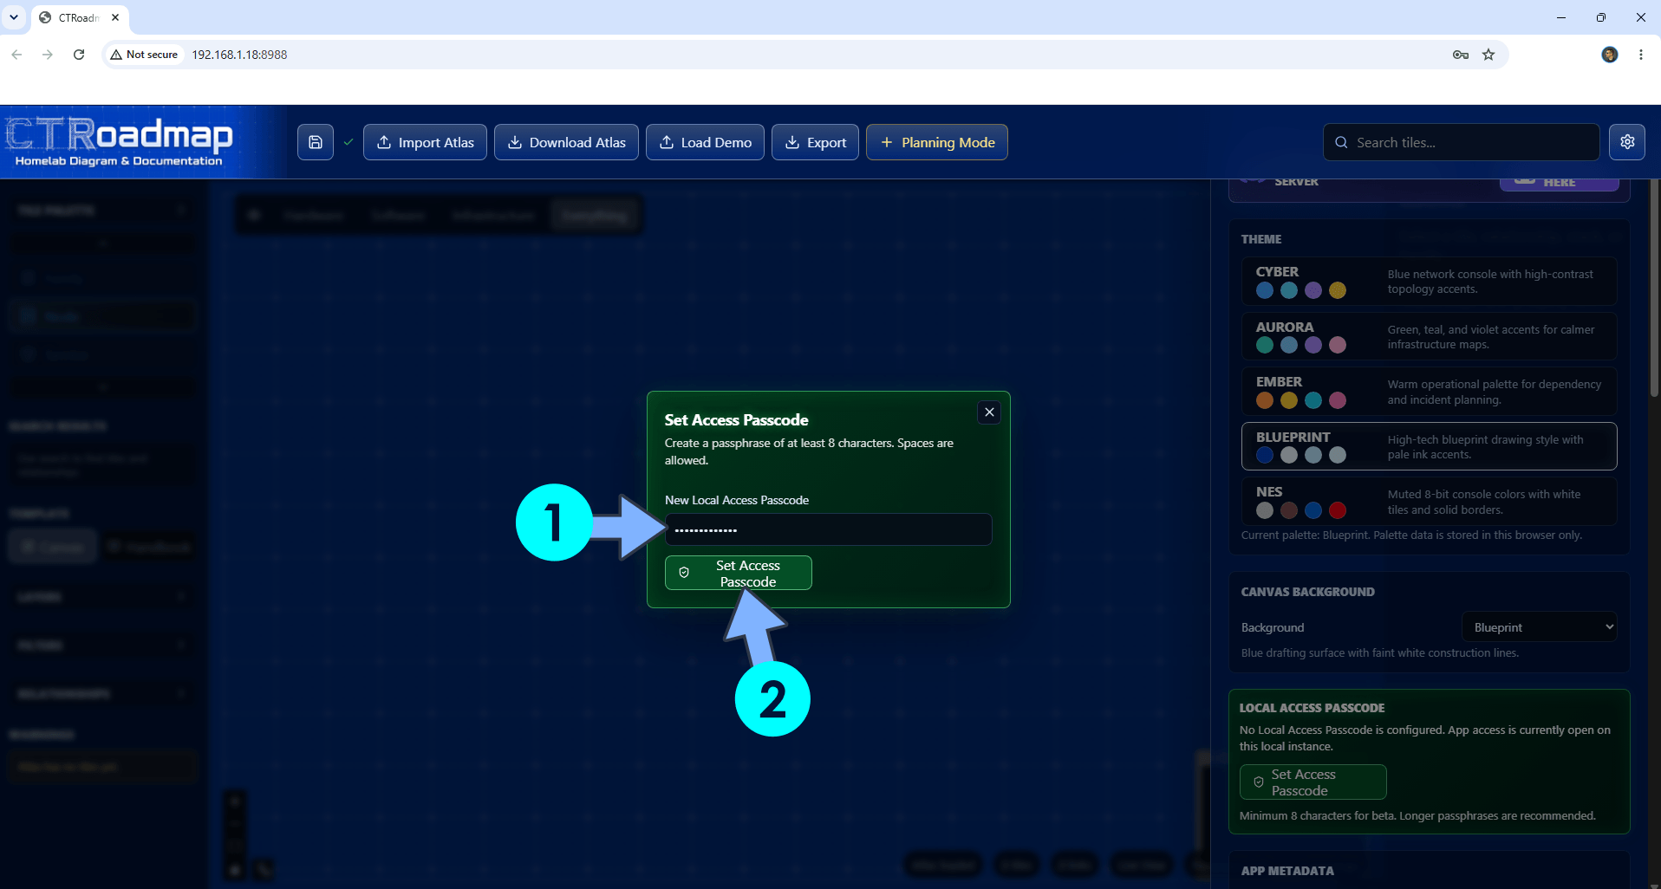
Task: Switch to Planning Mode
Action: tap(936, 142)
